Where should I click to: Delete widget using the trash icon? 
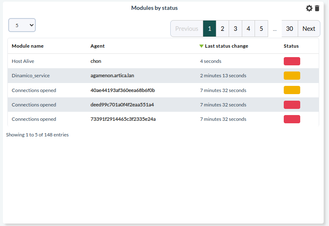click(x=317, y=8)
